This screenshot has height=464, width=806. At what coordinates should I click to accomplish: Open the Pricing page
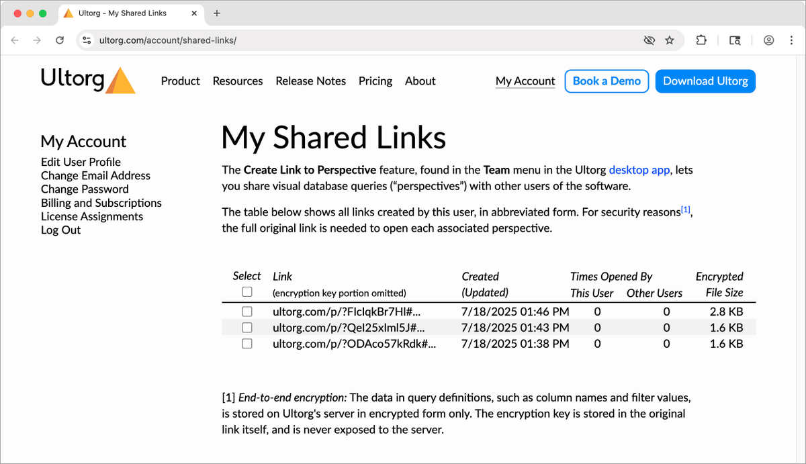tap(375, 81)
